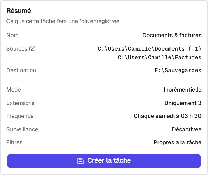Select the source path C:\Users\Camille\Factures
The height and width of the screenshot is (175, 208).
[x=160, y=57]
